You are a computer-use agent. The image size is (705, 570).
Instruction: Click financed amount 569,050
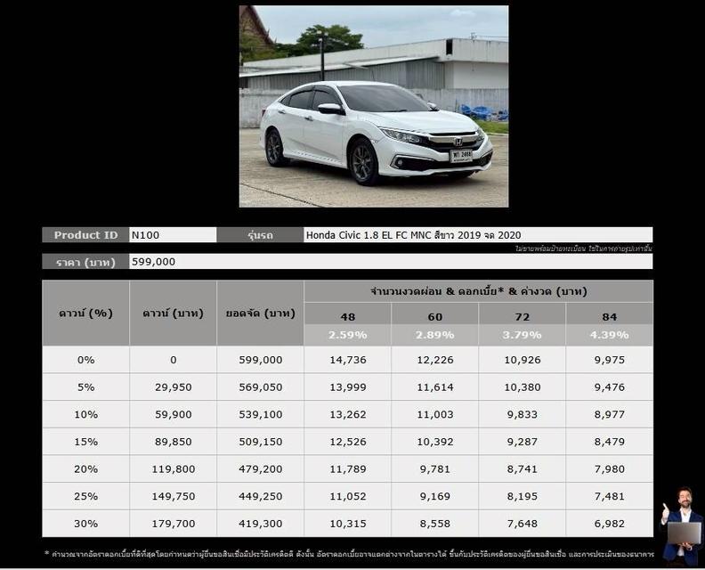(260, 387)
